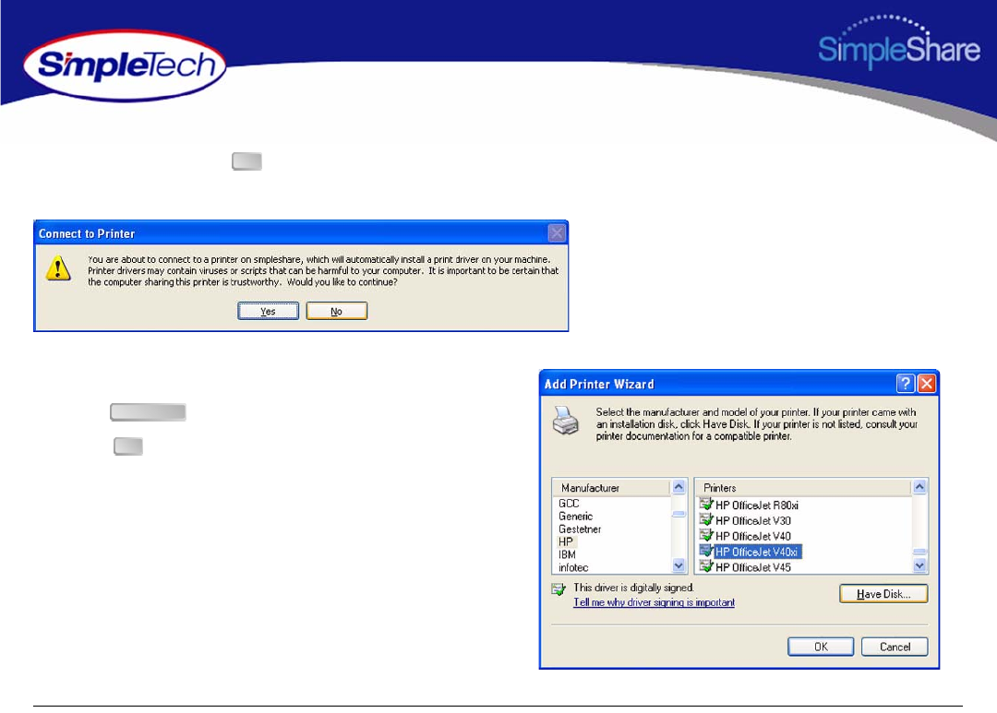Screen dimensions: 997x713
Task: Close the Add Printer Wizard window
Action: 927,383
